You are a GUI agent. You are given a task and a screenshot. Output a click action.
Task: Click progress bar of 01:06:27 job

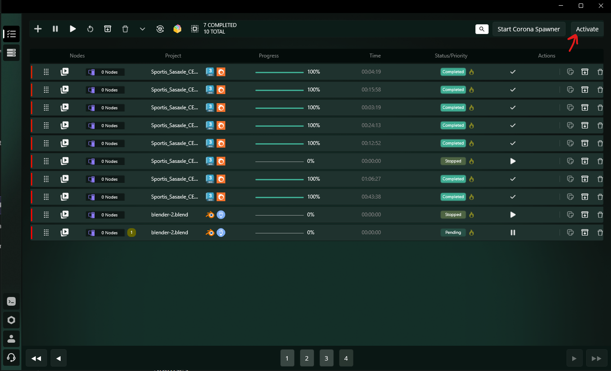pyautogui.click(x=279, y=179)
